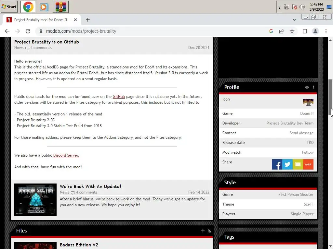Open the Chrome profile avatar
Screen dimensions: 333x249
(x=315, y=31)
